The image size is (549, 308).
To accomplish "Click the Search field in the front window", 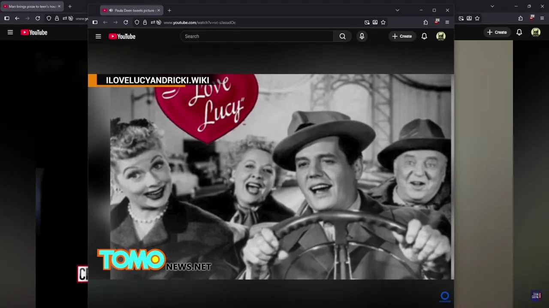I will (257, 36).
